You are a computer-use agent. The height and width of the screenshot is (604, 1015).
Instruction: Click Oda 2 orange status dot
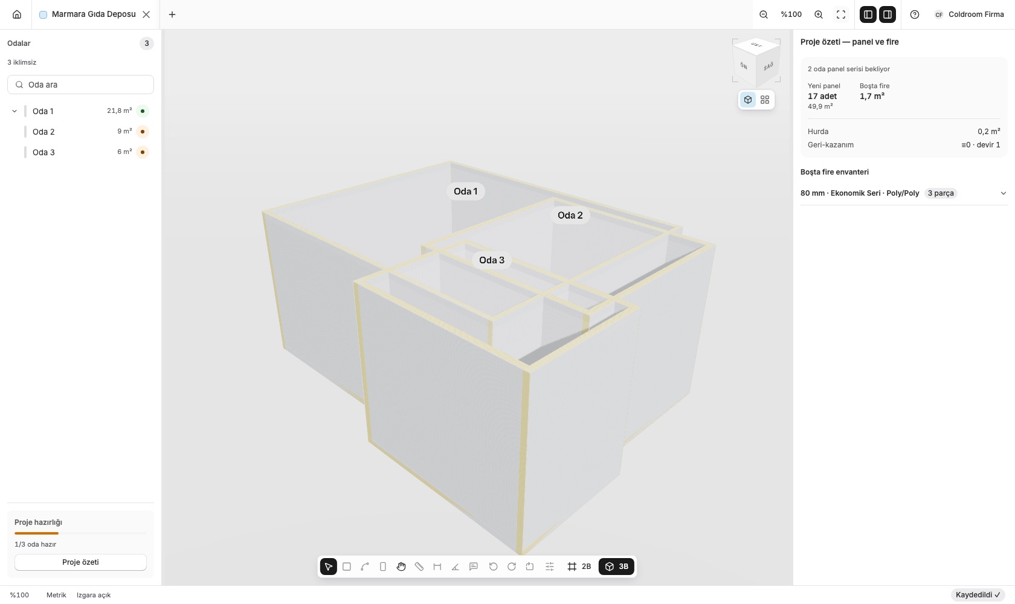143,132
